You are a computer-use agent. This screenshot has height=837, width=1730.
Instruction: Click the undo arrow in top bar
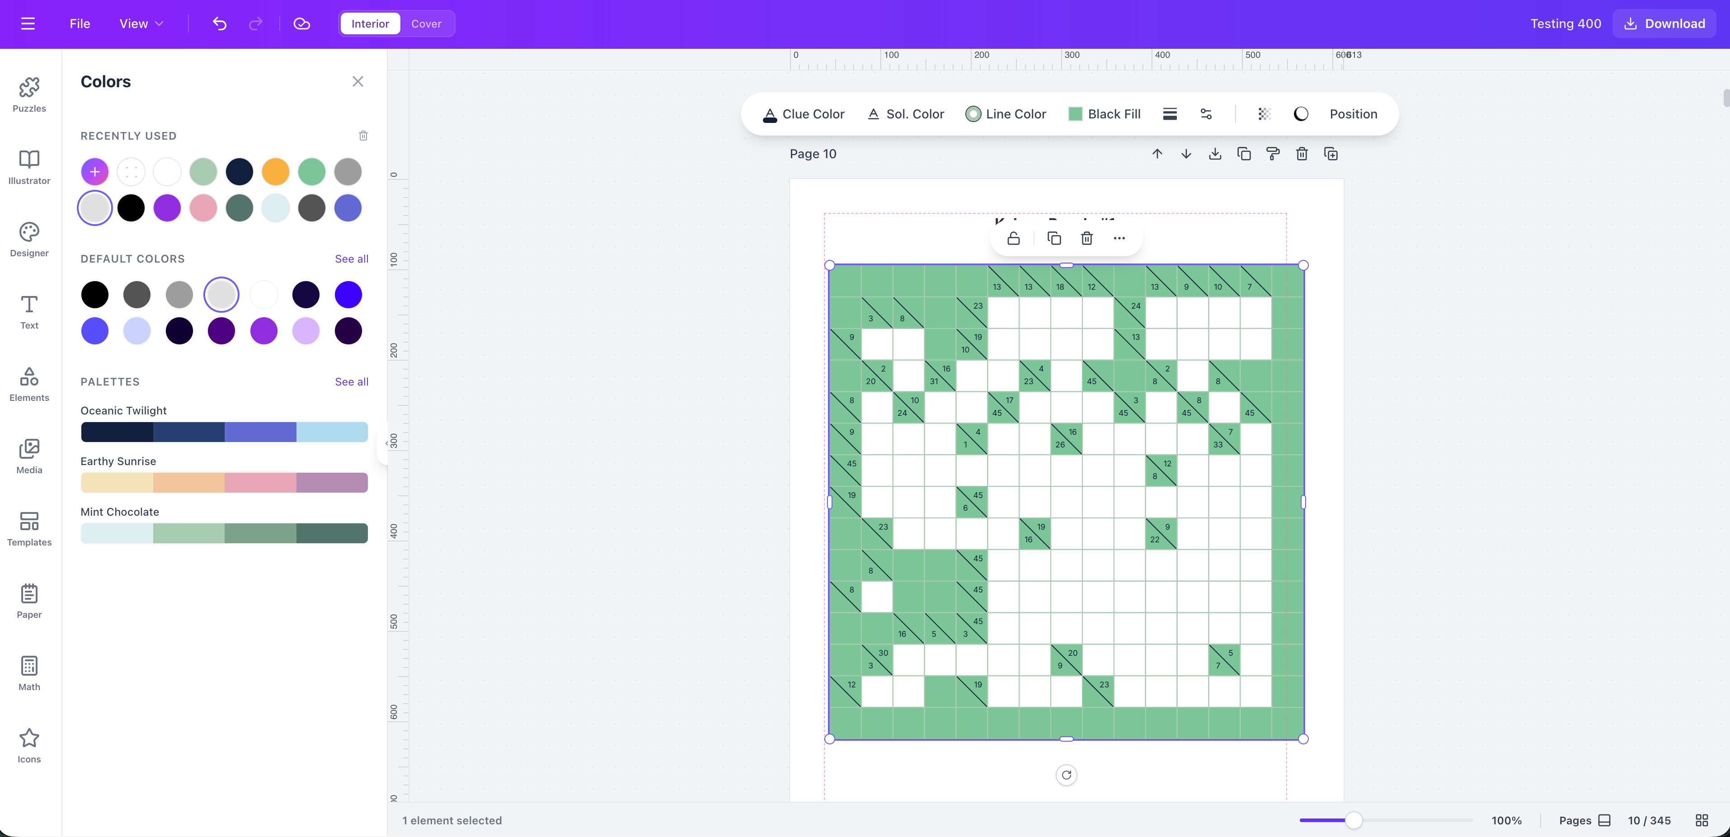pos(220,24)
